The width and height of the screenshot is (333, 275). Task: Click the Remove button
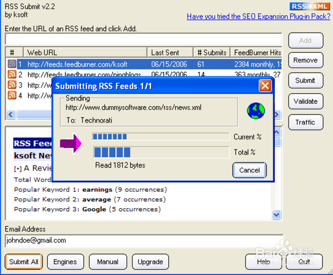[305, 60]
